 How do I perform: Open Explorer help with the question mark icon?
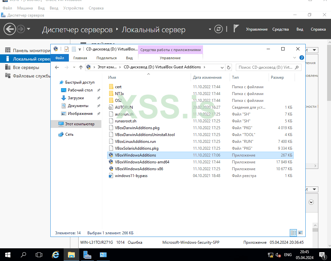302,58
